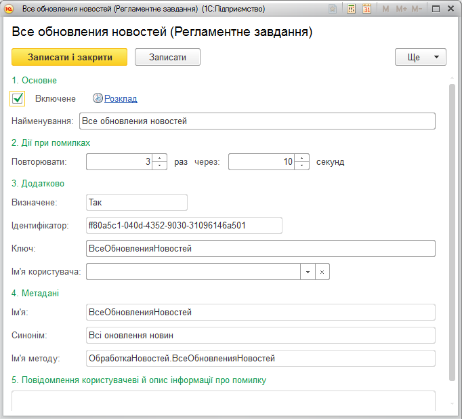This screenshot has height=419, width=462.
Task: Click the Ідентифікатор field
Action: point(184,225)
